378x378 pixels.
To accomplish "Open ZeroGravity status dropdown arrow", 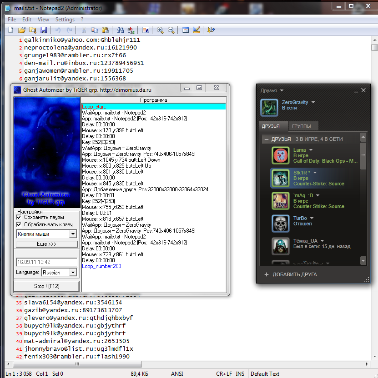I will 313,102.
